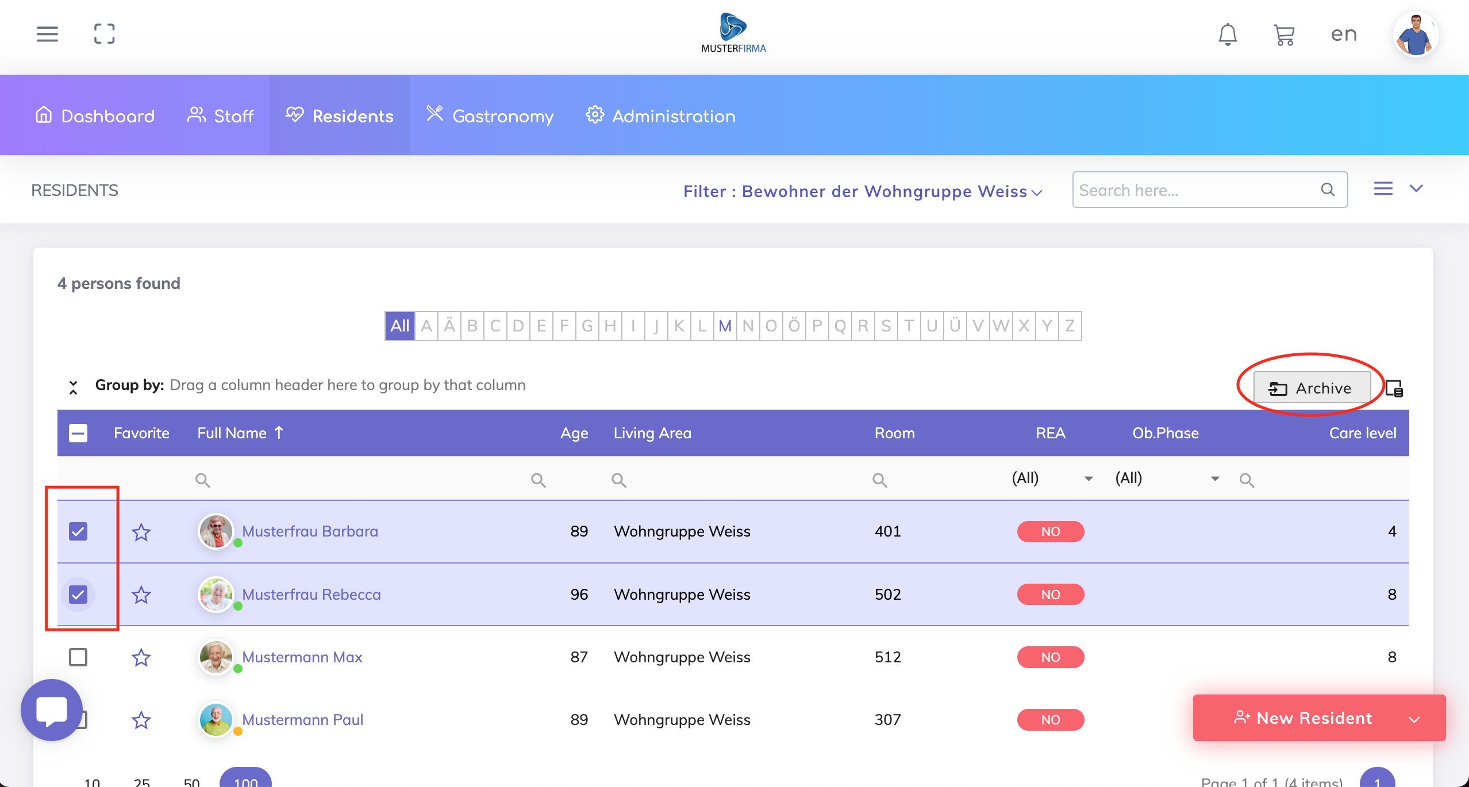This screenshot has width=1469, height=787.
Task: Check the Mustermann Max row checkbox
Action: pyautogui.click(x=78, y=657)
